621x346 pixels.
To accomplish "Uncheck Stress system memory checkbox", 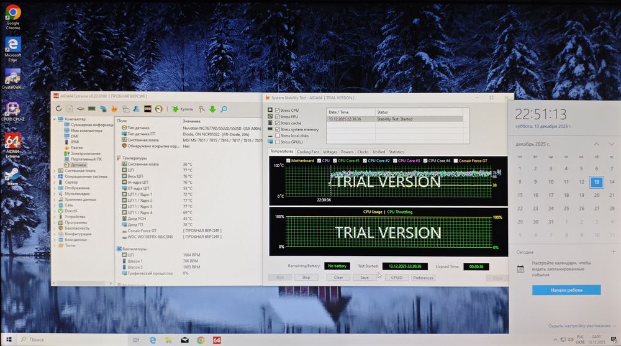I will [x=277, y=129].
